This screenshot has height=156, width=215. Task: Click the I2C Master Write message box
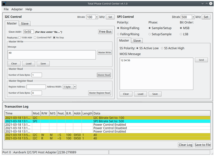tap(52, 55)
